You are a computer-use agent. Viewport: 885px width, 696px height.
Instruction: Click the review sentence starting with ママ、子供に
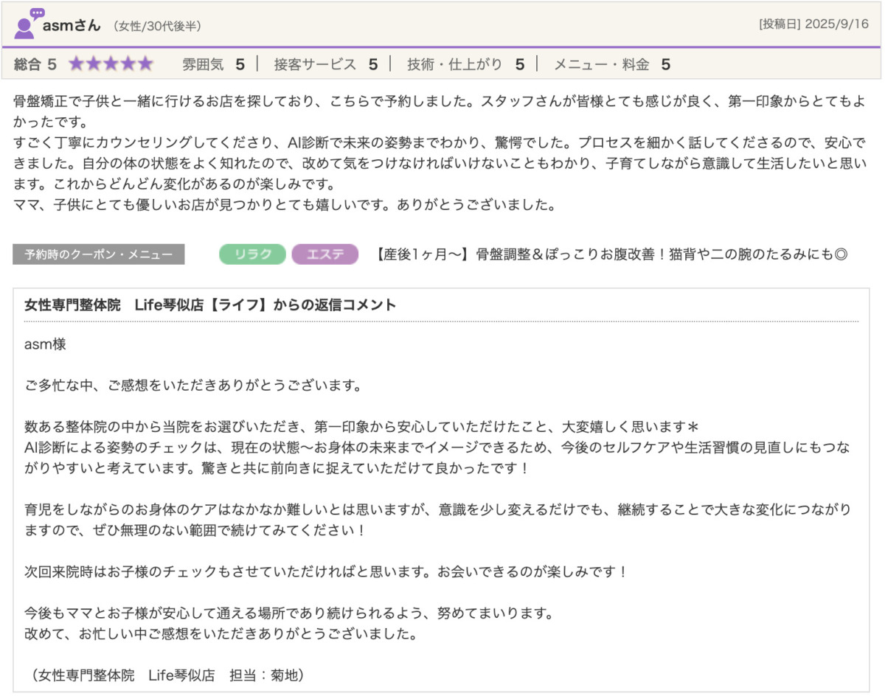coord(284,205)
